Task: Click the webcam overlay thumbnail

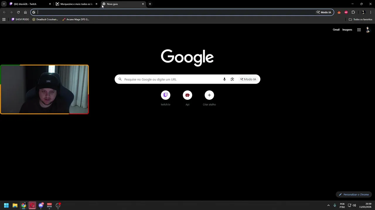Action: coord(44,89)
